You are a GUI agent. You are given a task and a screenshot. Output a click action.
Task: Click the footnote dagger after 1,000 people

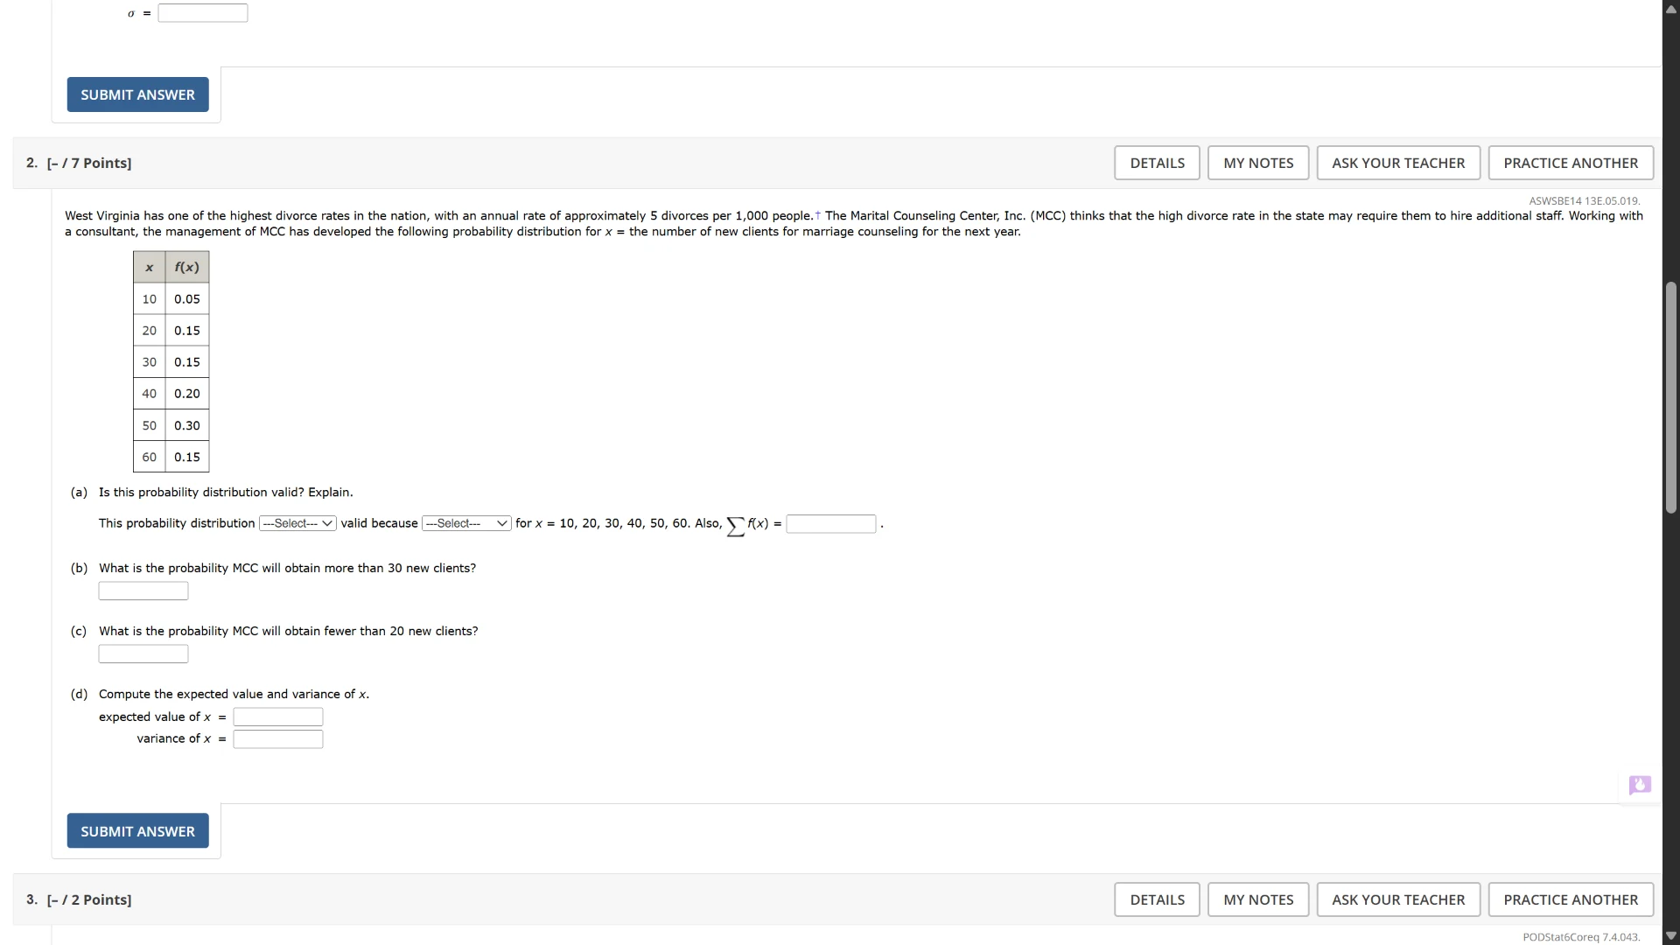pos(818,215)
